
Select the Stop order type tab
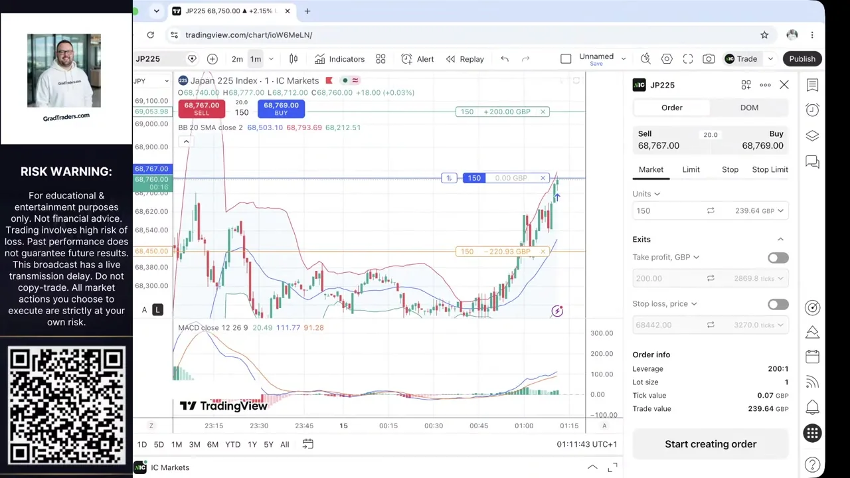pos(730,170)
